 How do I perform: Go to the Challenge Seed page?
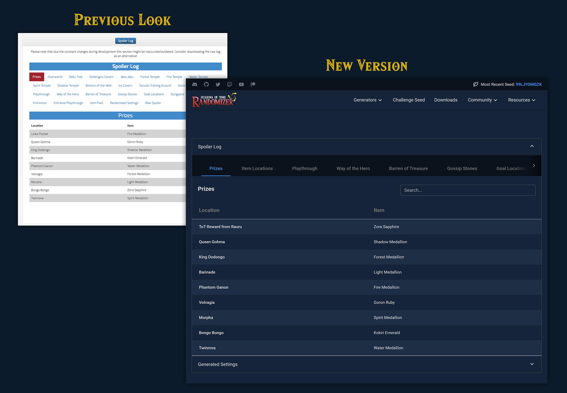pyautogui.click(x=408, y=100)
